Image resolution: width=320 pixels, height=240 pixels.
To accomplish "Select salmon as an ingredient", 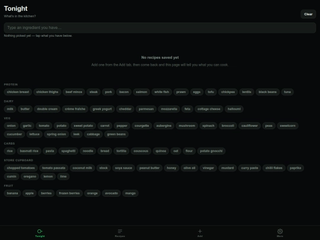I will click(x=142, y=92).
